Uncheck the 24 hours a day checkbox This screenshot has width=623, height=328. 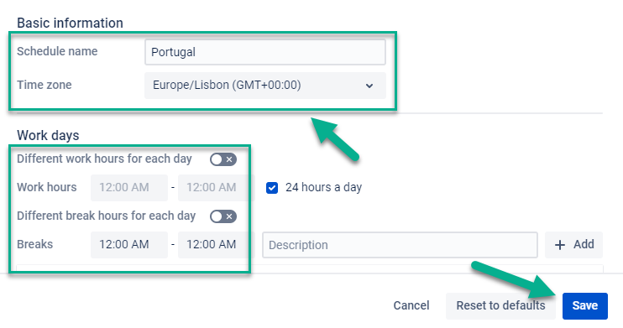pos(272,188)
